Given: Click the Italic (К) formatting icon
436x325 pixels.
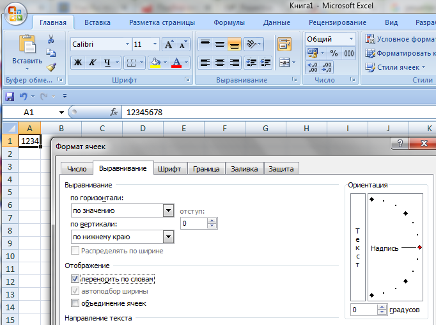Looking at the screenshot, I should (x=93, y=63).
